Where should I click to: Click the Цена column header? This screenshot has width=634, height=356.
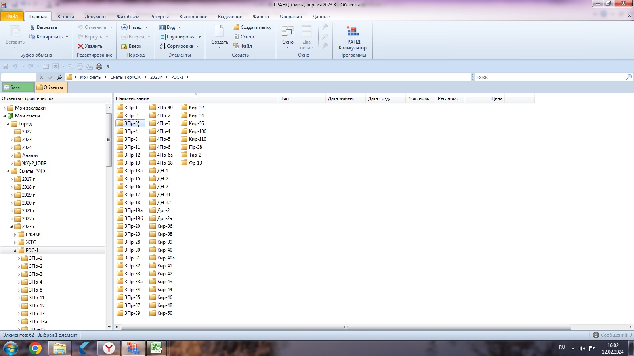(485, 98)
